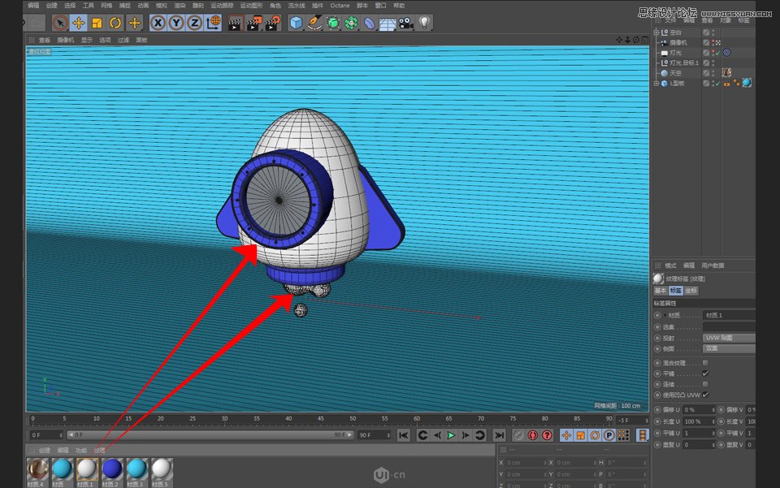Open the 侧面 双面 dropdown

point(728,348)
